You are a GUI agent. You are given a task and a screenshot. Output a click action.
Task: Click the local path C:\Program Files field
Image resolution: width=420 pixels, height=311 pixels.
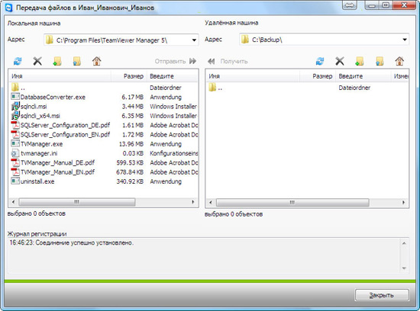point(121,40)
